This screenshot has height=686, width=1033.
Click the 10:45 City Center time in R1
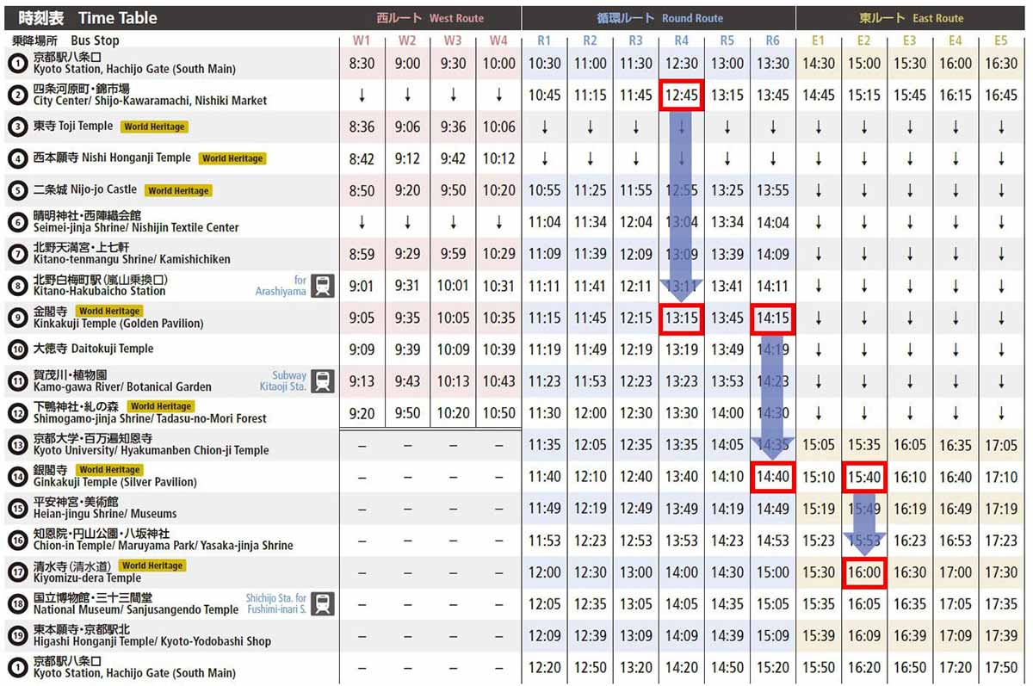tap(544, 95)
